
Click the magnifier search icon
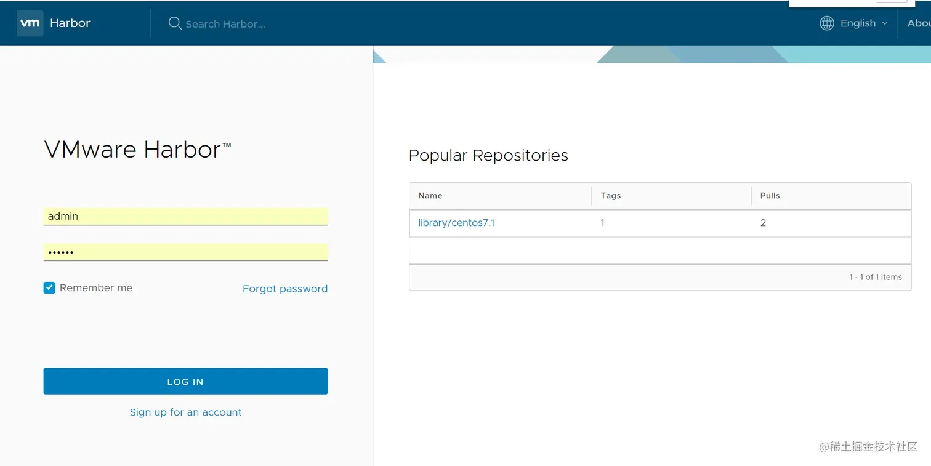click(x=175, y=23)
